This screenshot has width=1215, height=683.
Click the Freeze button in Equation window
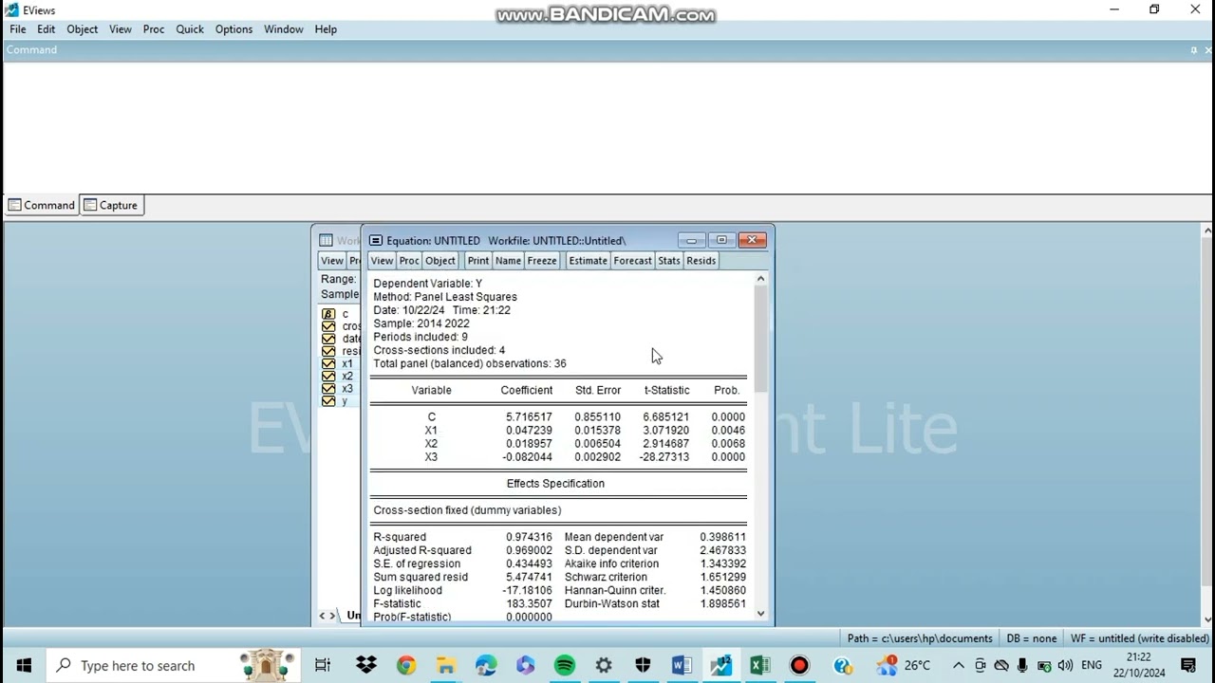coord(542,261)
